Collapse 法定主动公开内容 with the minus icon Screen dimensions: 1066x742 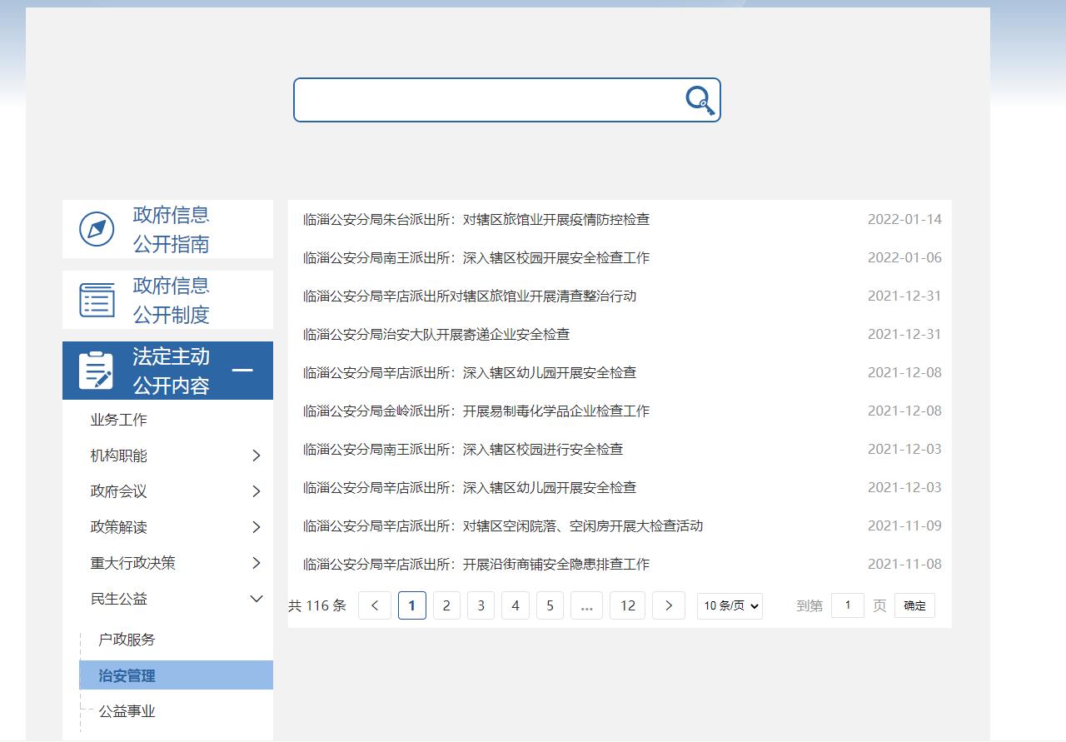[242, 371]
